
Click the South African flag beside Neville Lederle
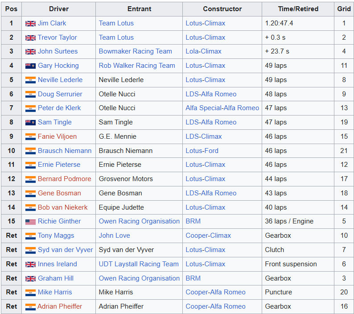(x=30, y=80)
